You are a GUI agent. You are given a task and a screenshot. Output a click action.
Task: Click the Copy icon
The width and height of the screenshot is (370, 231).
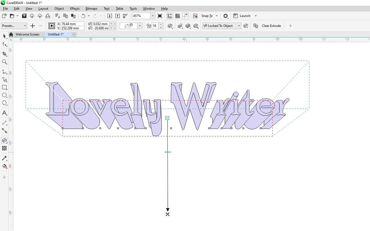point(65,16)
